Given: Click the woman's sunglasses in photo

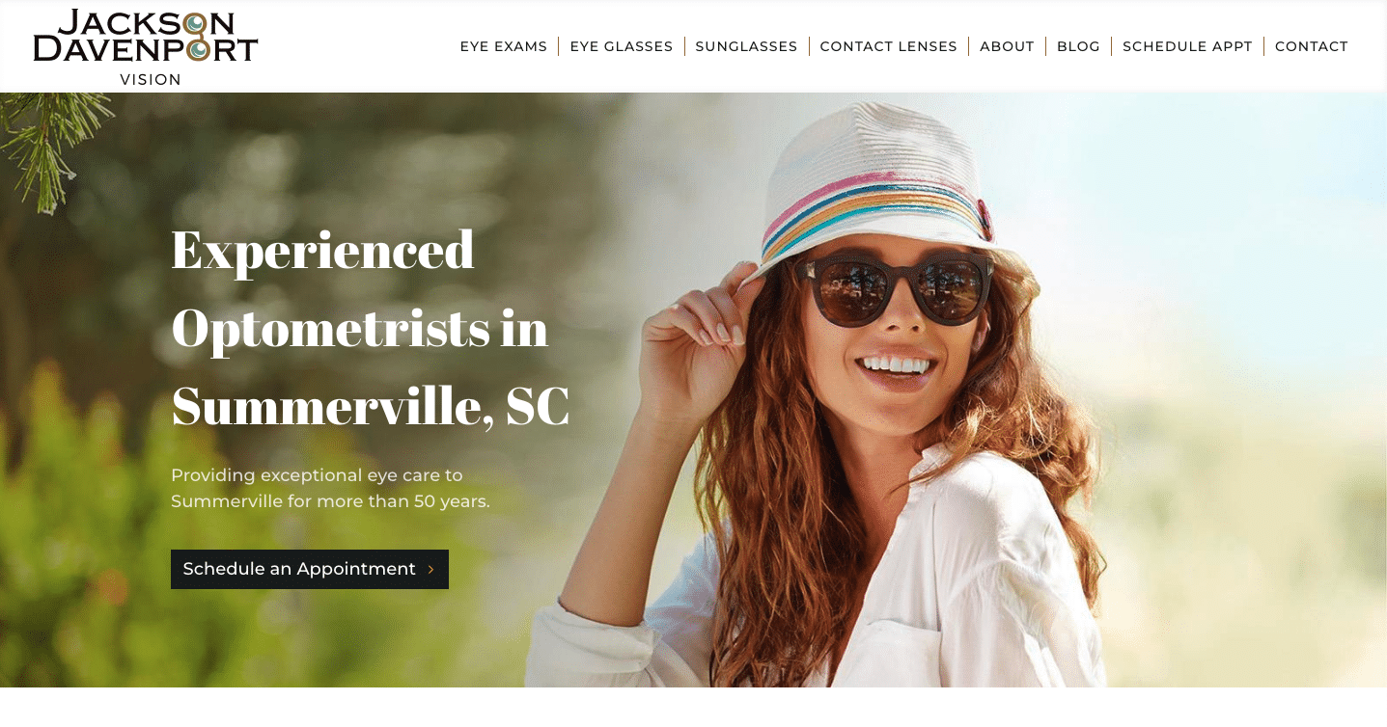Looking at the screenshot, I should [898, 287].
